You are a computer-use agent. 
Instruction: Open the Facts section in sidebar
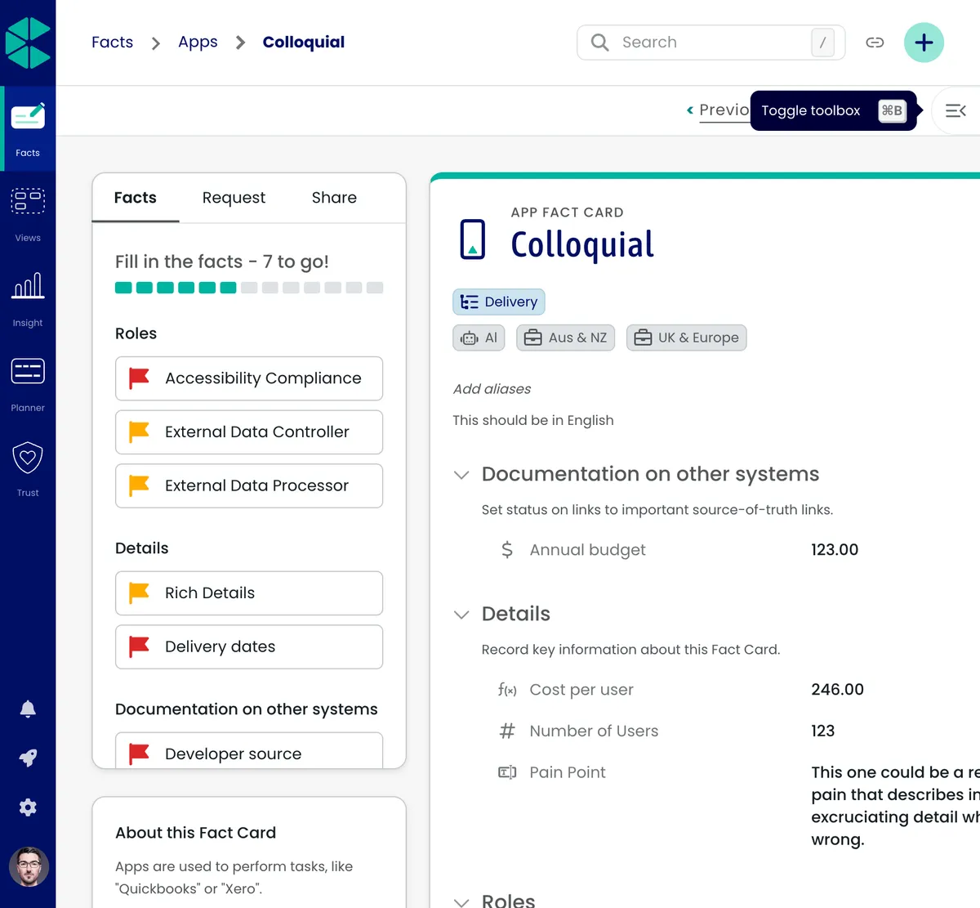(x=28, y=128)
